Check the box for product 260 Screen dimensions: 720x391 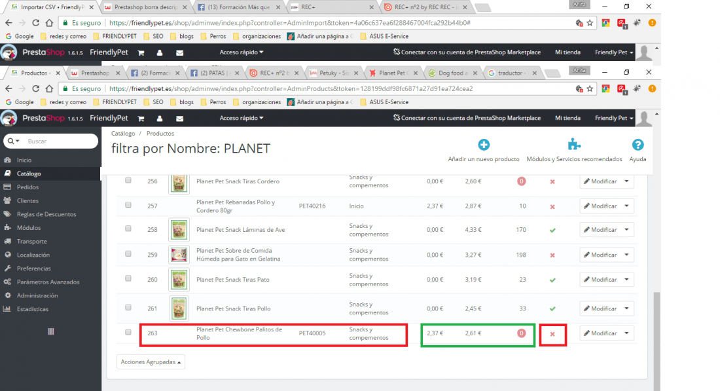128,278
